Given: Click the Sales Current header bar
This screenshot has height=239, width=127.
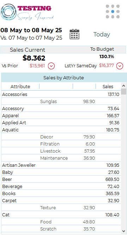Looking at the screenshot, I should tap(63, 50).
